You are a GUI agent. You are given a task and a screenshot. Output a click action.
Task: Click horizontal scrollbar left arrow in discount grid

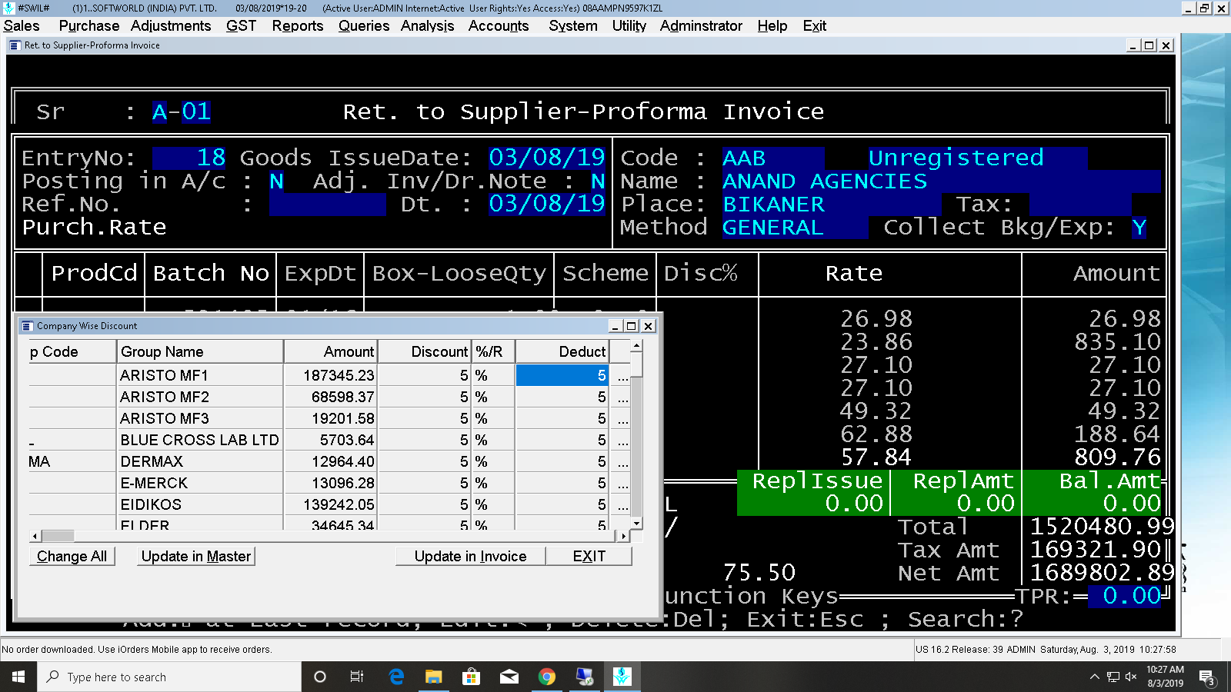point(35,536)
